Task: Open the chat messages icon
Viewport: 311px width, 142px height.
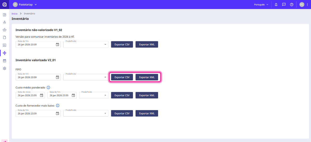Action: pos(284,5)
